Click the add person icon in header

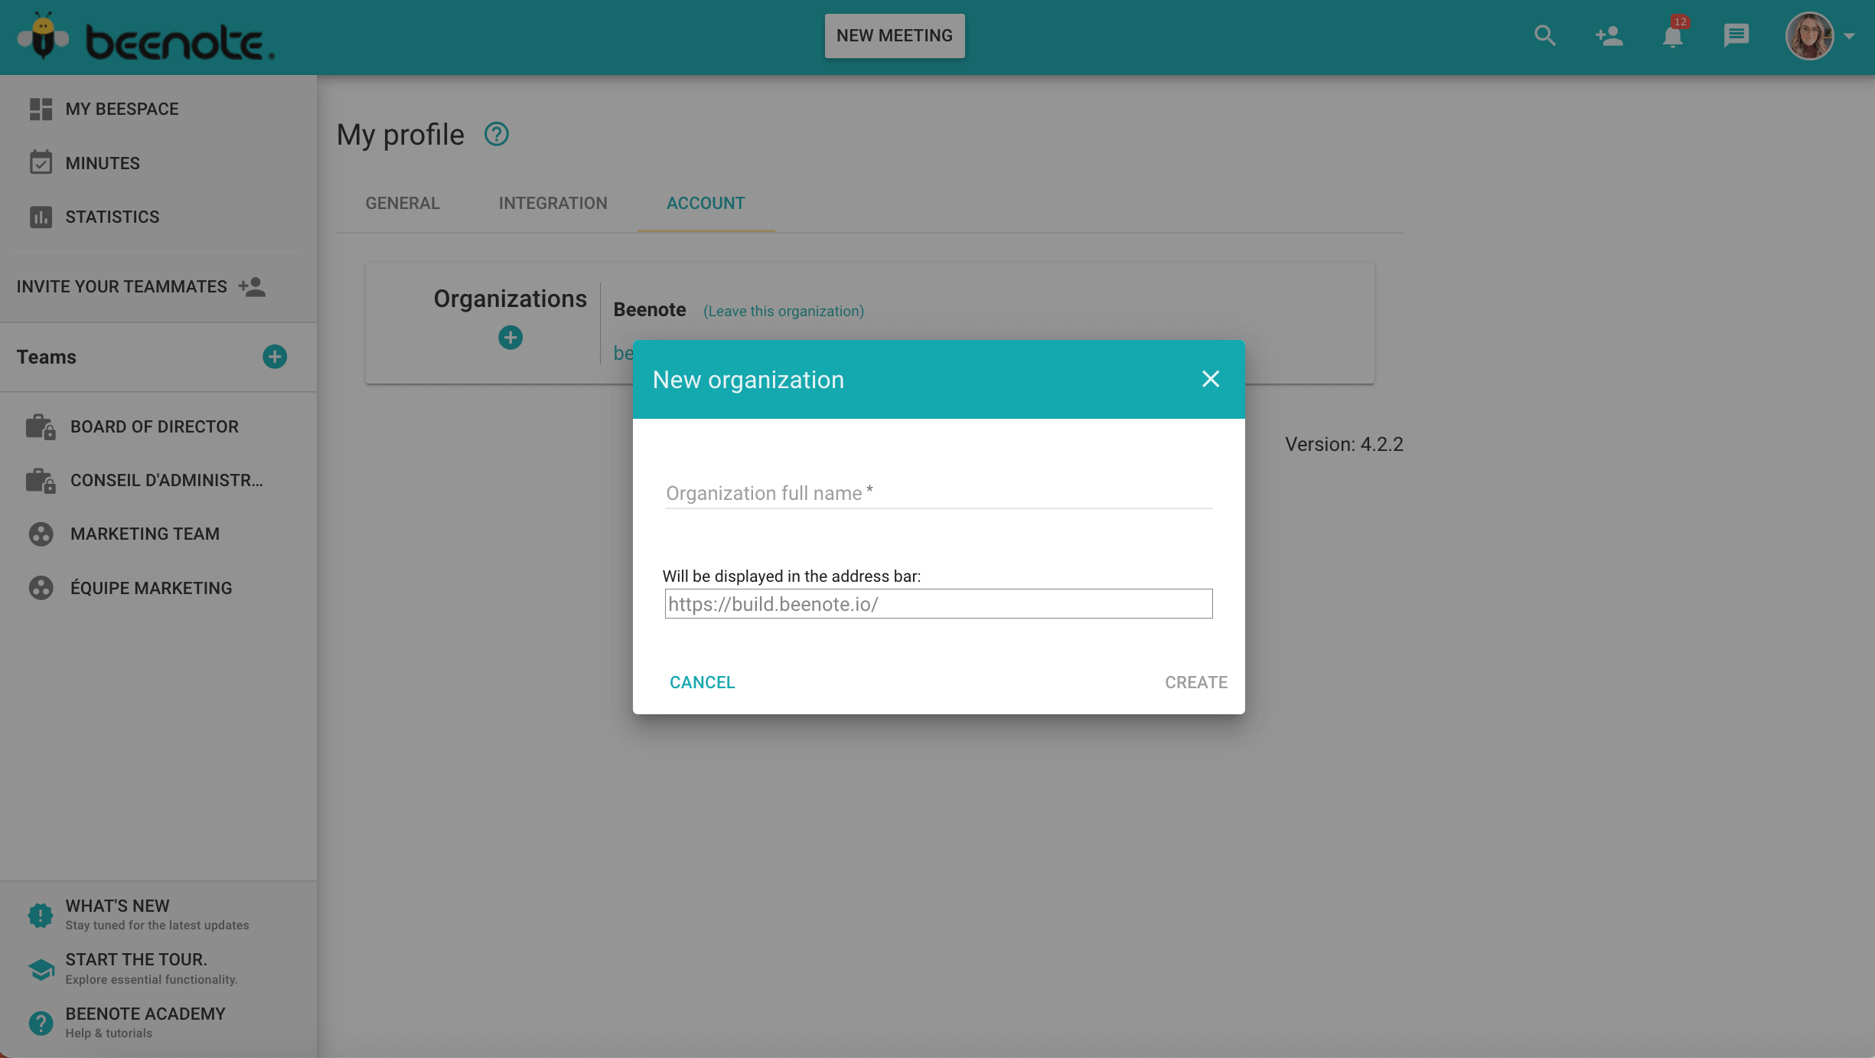click(x=1609, y=36)
